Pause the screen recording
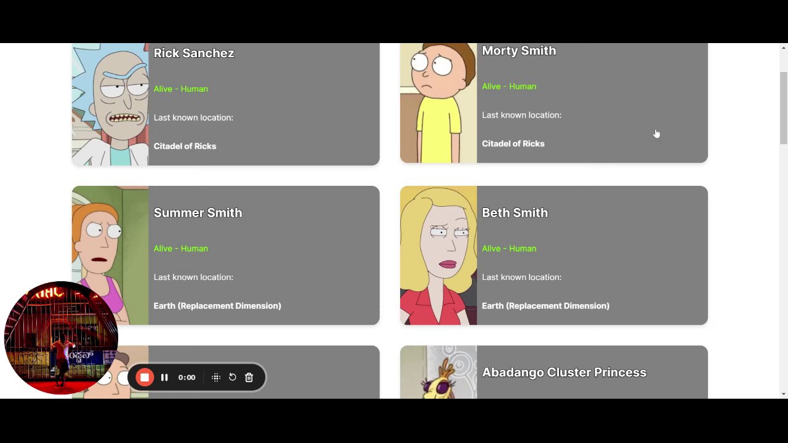This screenshot has width=788, height=443. 164,378
